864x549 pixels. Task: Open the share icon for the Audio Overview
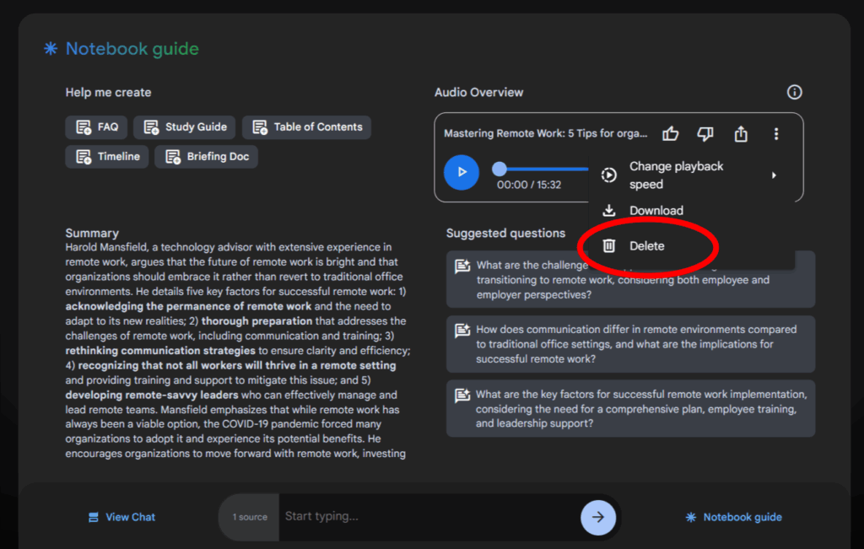pyautogui.click(x=741, y=133)
